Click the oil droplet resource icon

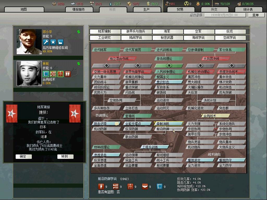(x=111, y=4)
